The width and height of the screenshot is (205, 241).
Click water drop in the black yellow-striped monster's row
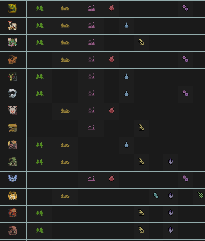[126, 77]
